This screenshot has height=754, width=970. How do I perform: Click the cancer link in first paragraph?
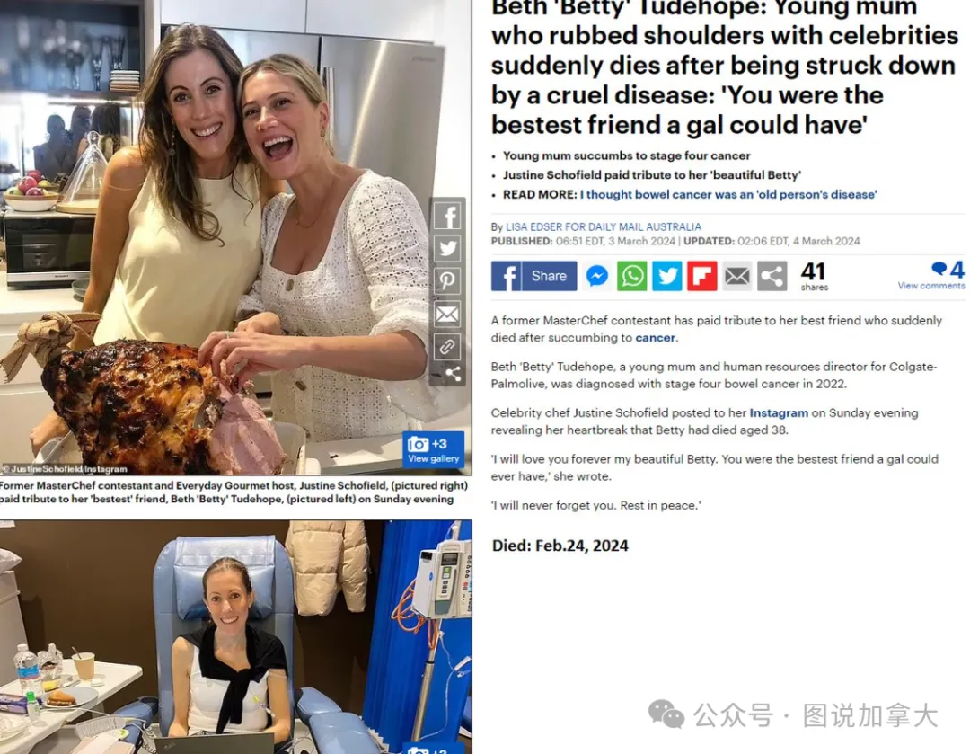click(655, 338)
